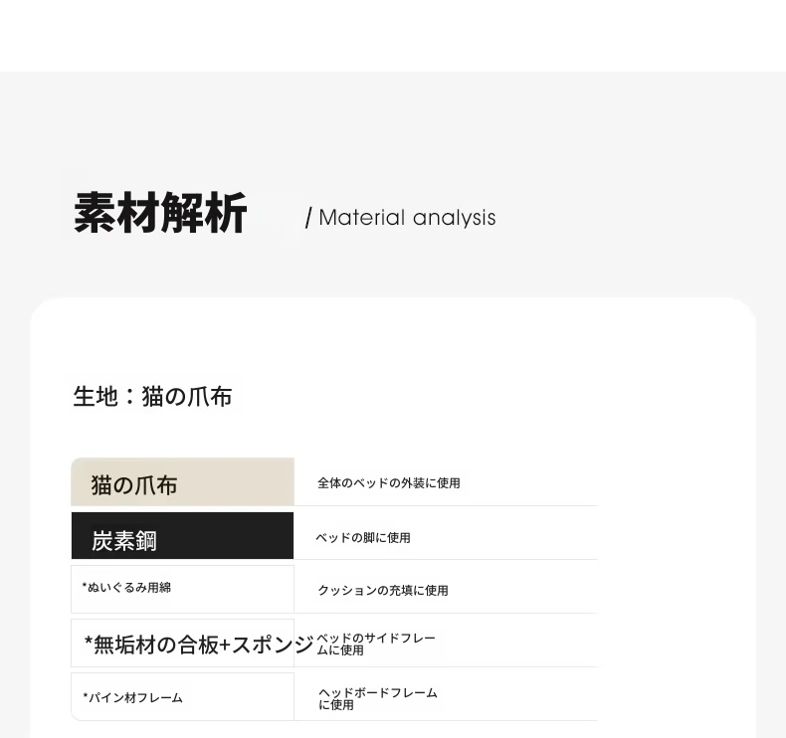Click the asterisk before パイン材フレーム
Image resolution: width=786 pixels, height=738 pixels.
point(86,695)
